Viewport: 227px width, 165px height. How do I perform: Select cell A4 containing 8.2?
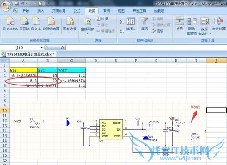click(x=23, y=80)
